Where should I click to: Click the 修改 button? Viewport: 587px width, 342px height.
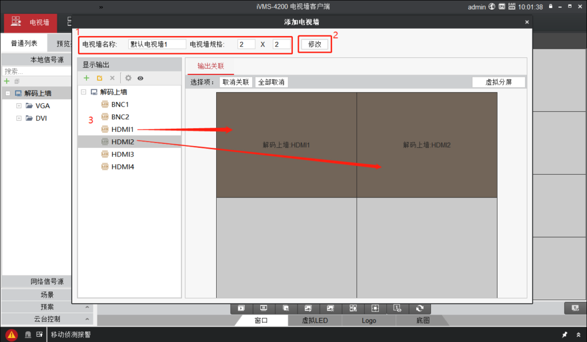(315, 44)
